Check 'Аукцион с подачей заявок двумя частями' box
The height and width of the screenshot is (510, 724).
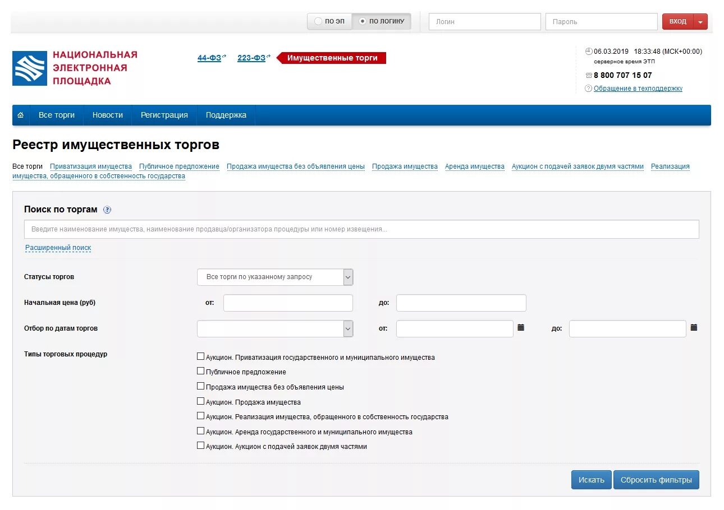(200, 446)
